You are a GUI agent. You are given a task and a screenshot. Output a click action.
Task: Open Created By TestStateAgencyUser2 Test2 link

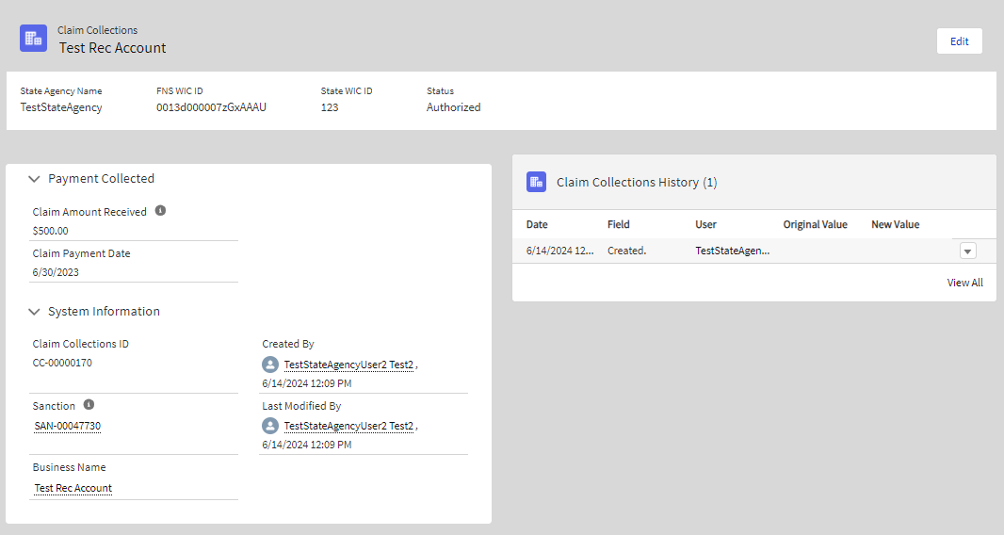pos(348,365)
